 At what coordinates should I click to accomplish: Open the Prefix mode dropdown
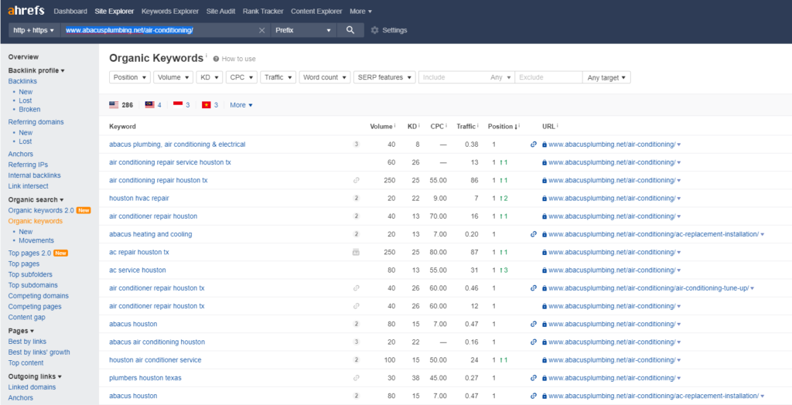303,30
